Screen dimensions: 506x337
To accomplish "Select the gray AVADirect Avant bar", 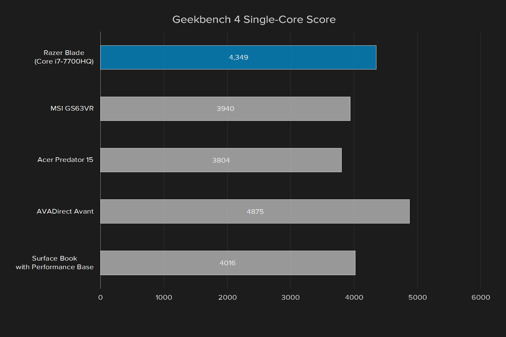I will [255, 211].
